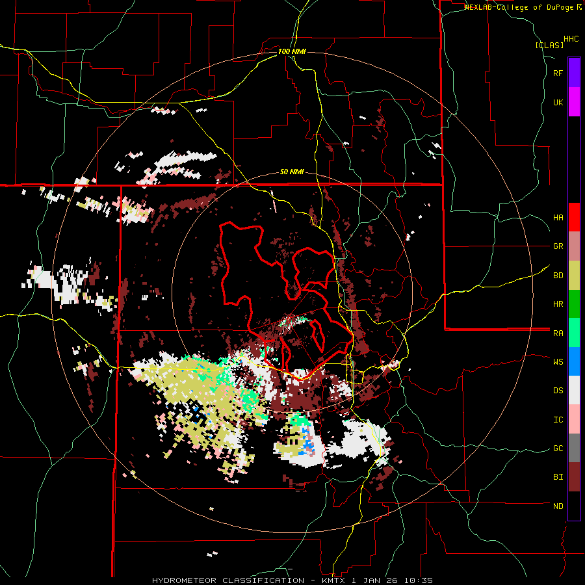Click the [CLAS] units label
This screenshot has height=585, width=585.
point(549,45)
